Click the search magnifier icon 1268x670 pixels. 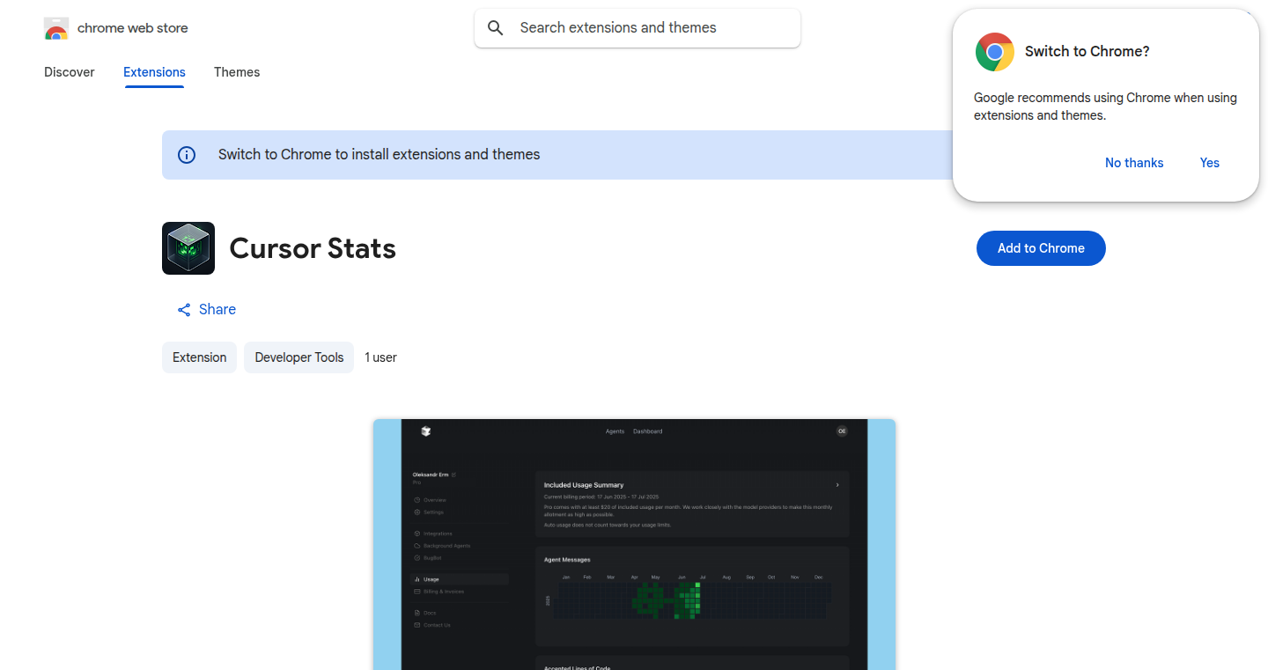point(496,28)
